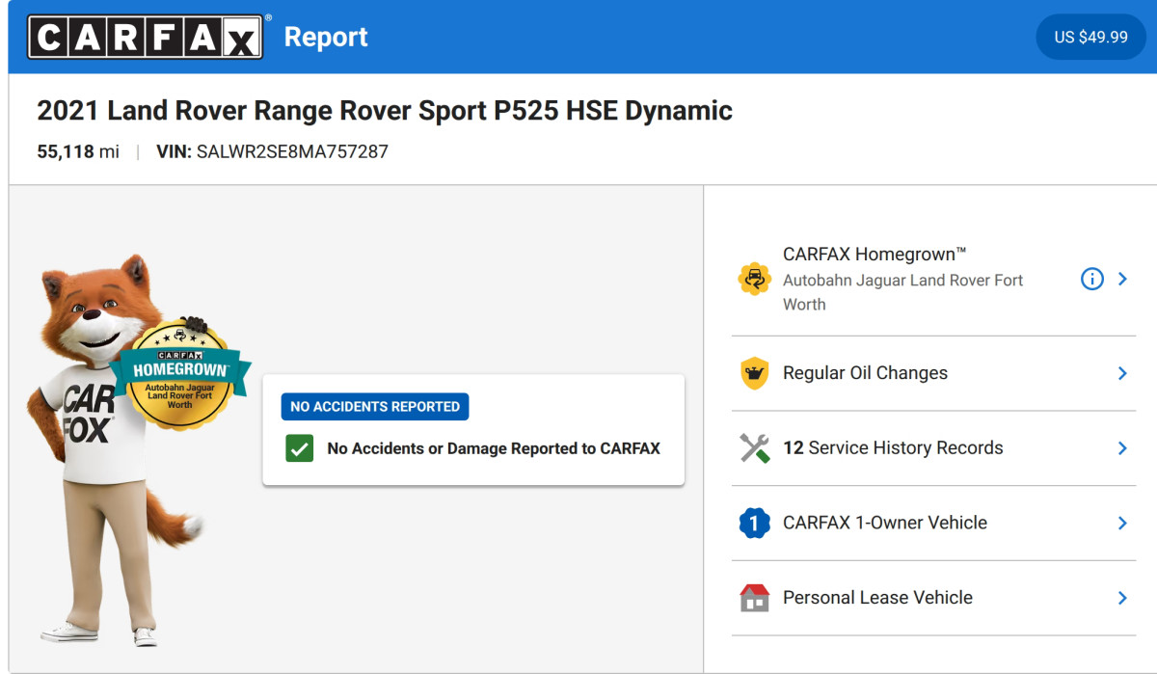
Task: Click the CARFAX Homegrown yellow badge icon
Action: (754, 280)
